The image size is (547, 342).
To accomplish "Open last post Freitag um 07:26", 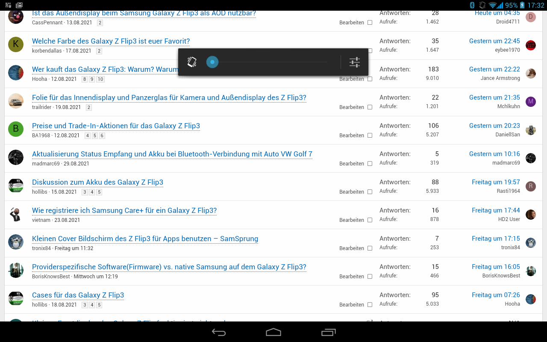I will [496, 295].
